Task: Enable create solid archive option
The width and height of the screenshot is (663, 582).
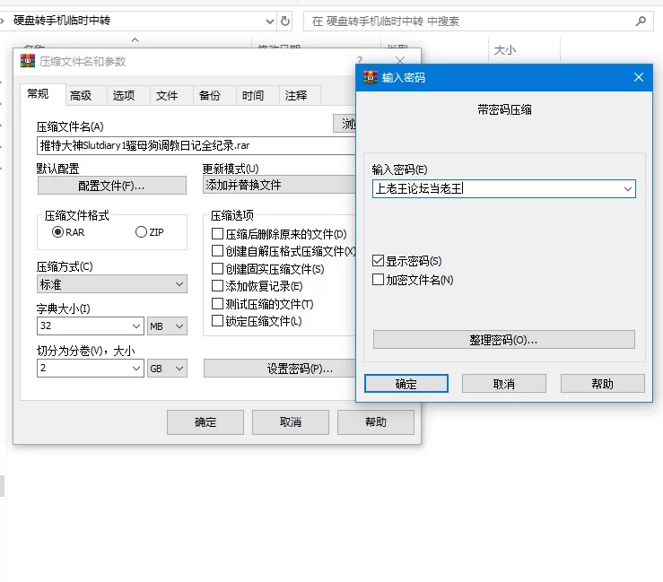Action: point(217,269)
